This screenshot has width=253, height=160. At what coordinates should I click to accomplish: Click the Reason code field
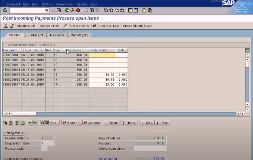pos(44,149)
